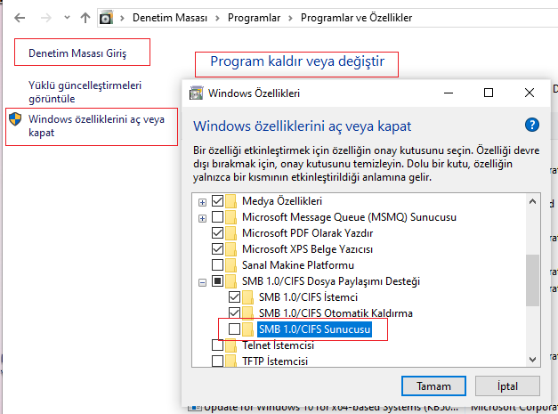This screenshot has width=558, height=414.
Task: Click the Sanal Makine Platformu folder icon
Action: click(x=231, y=265)
